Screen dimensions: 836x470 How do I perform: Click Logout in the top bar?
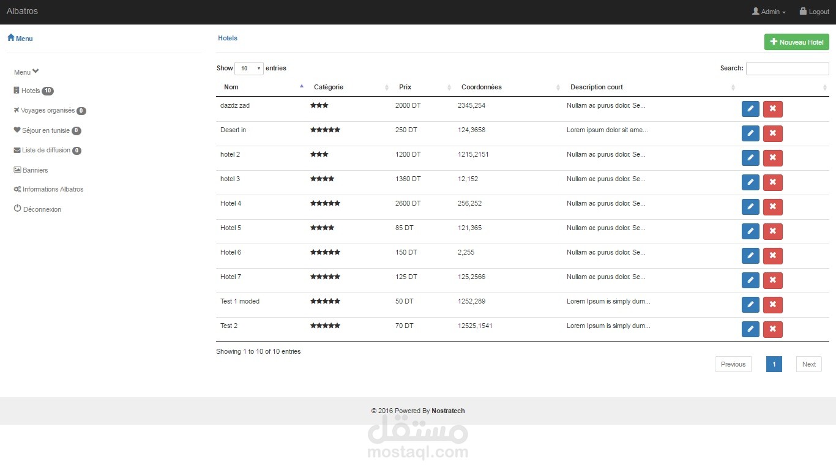coord(814,11)
